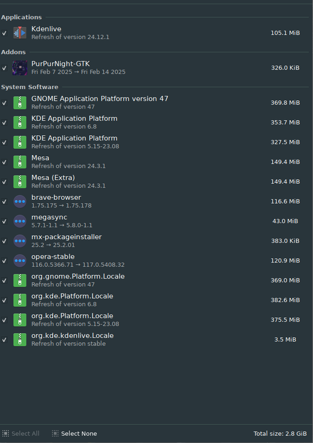
Task: Toggle the org.kde.kdenlive.Locale checkbox
Action: (x=4, y=340)
